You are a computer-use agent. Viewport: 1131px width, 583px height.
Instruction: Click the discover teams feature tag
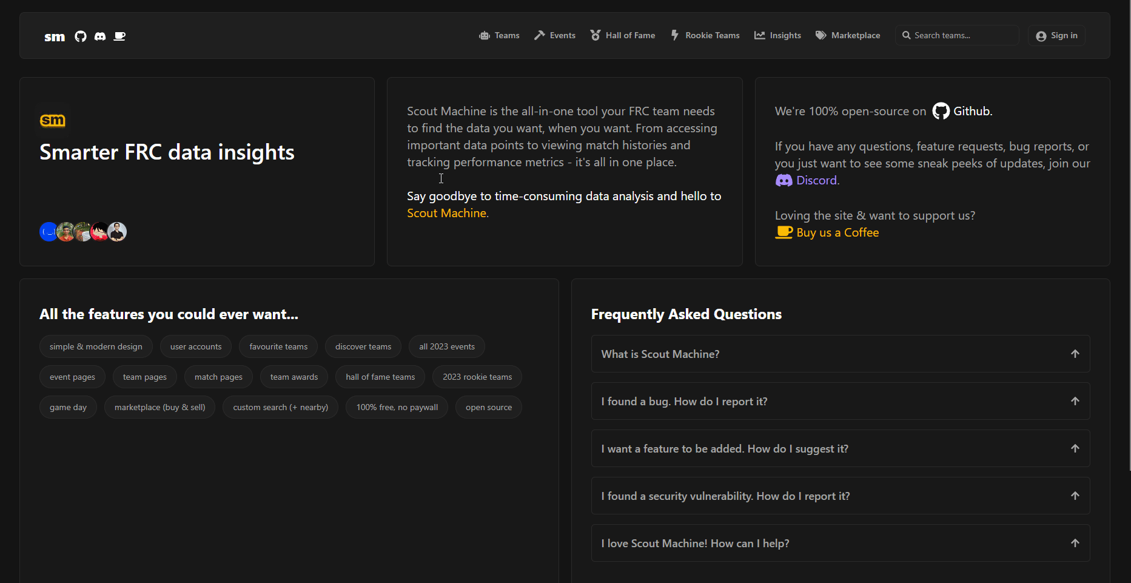tap(363, 346)
